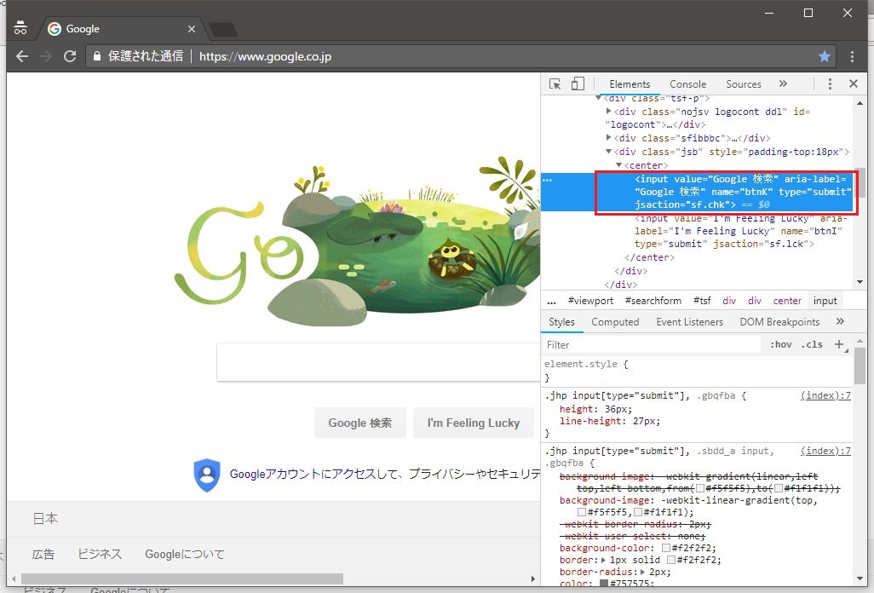Screen dimensions: 874x593
Task: Select the #tsf breadcrumb
Action: pos(702,301)
